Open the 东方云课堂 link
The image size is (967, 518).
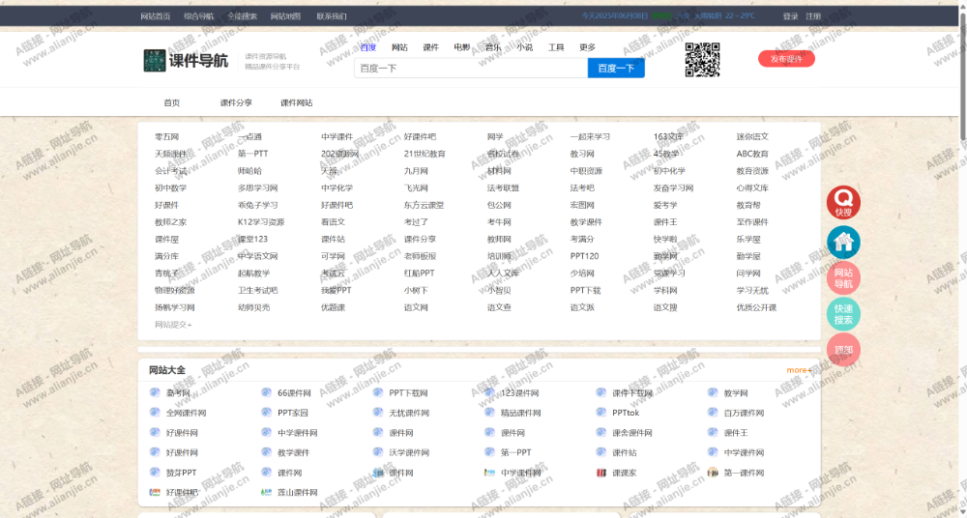425,205
